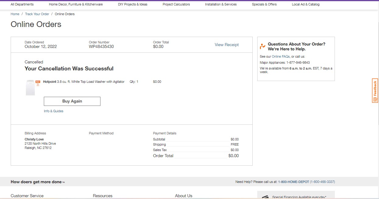Go to Home breadcrumb link

coord(15,14)
